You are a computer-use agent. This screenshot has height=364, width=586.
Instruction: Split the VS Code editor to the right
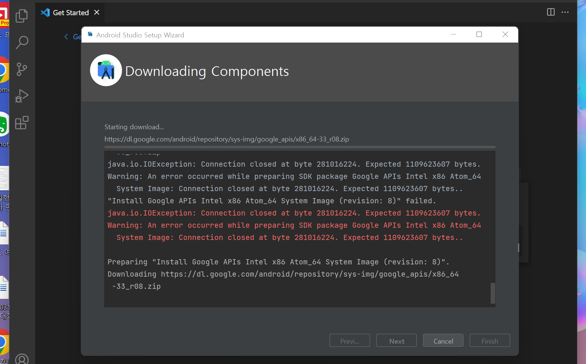pos(551,12)
